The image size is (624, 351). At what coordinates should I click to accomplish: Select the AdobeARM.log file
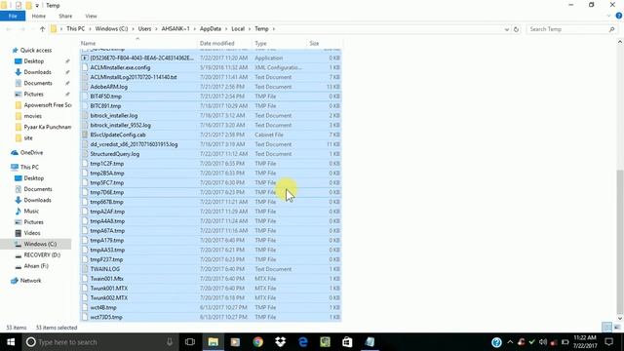coord(108,87)
